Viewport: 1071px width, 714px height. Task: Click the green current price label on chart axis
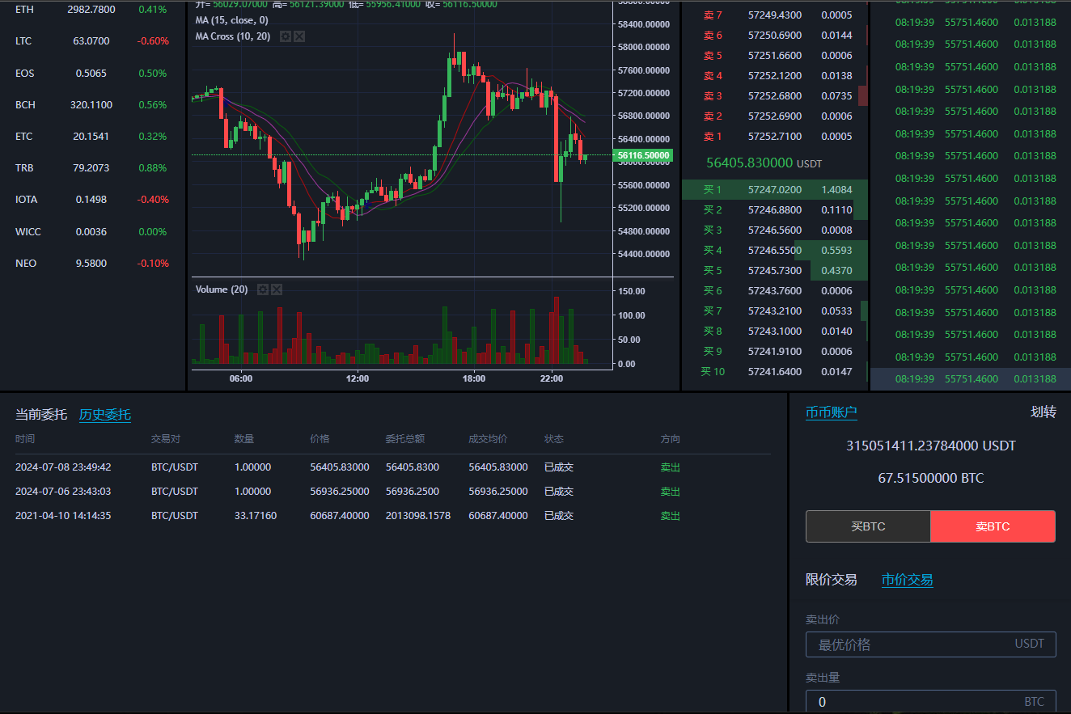pyautogui.click(x=643, y=155)
